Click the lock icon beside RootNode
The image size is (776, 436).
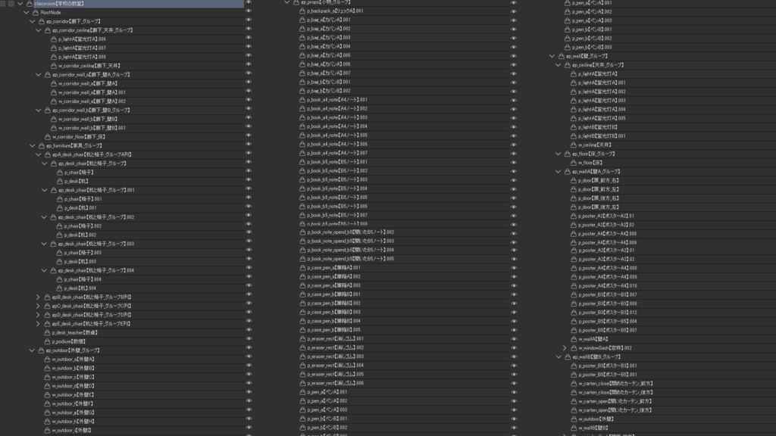coord(35,12)
